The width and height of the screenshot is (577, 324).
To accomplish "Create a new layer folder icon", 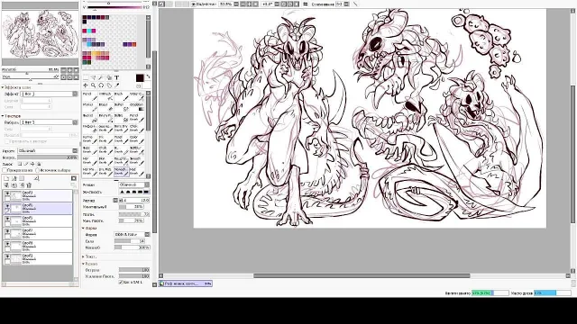I will [22, 178].
